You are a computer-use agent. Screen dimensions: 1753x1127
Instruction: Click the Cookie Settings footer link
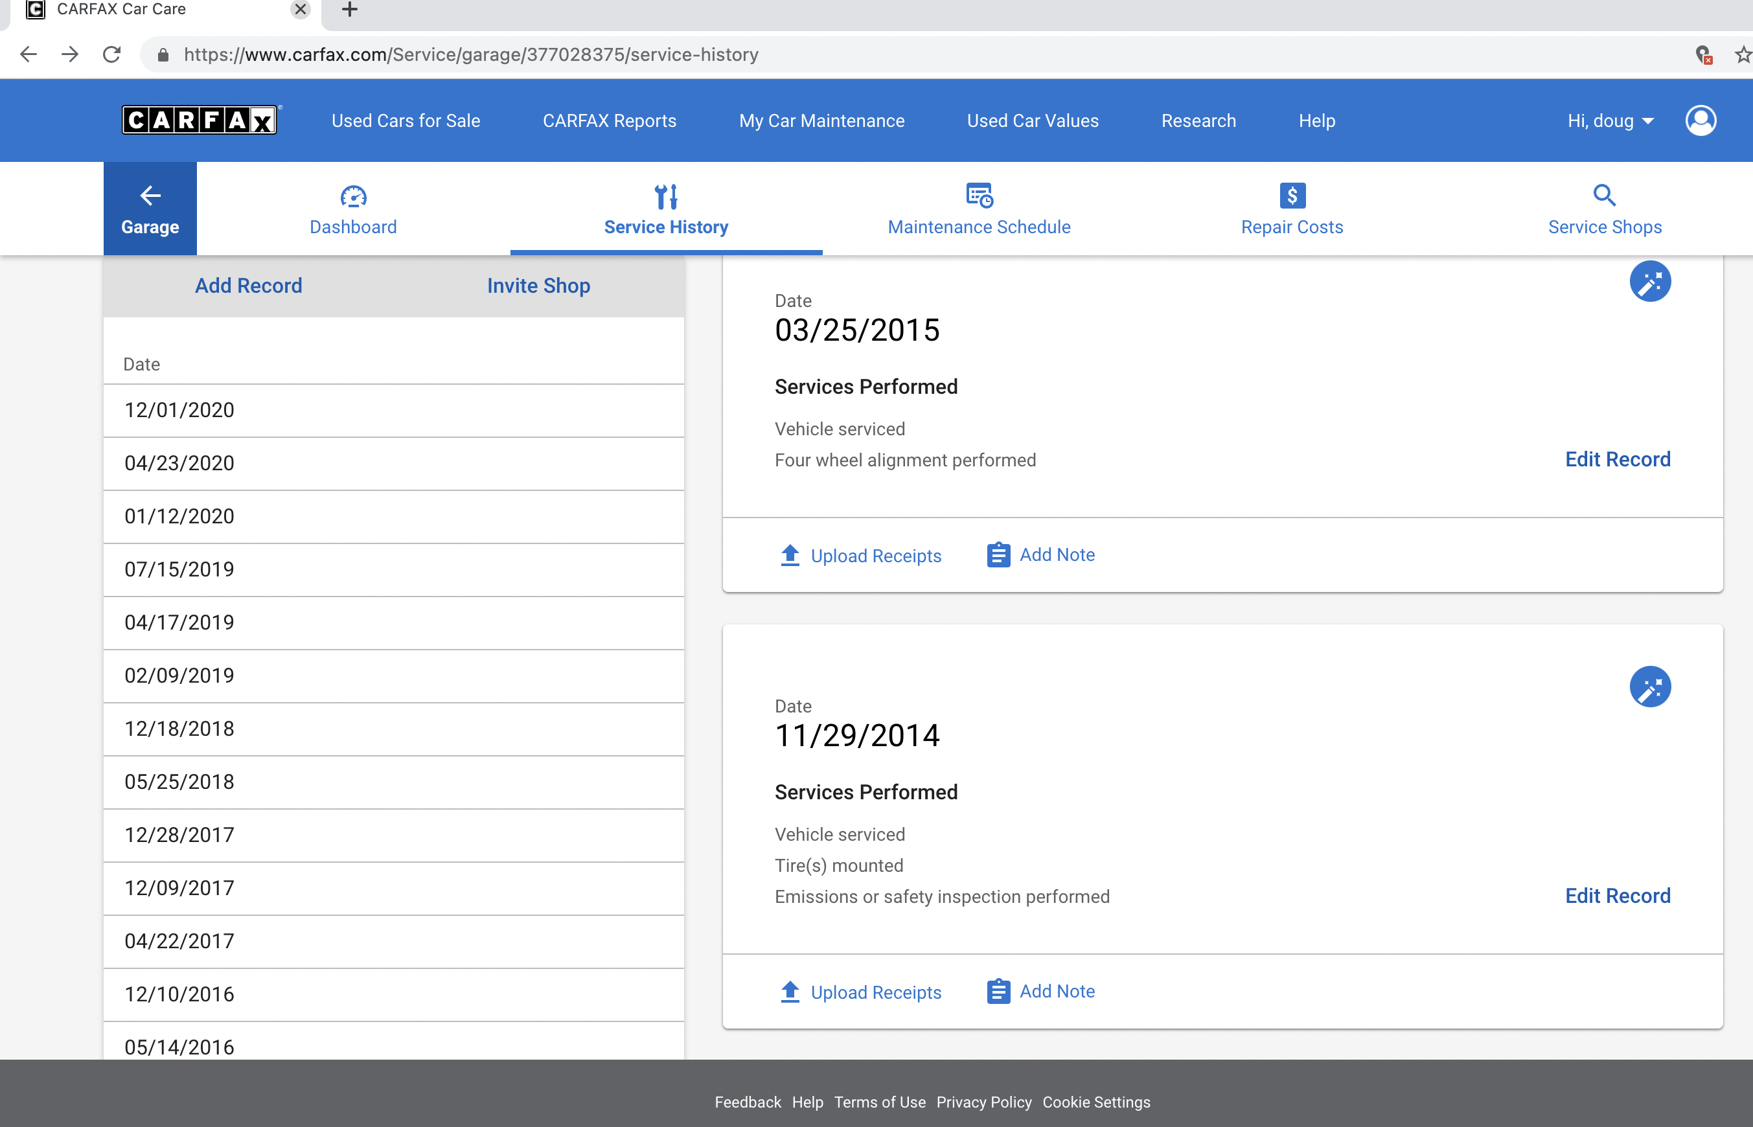(1095, 1102)
